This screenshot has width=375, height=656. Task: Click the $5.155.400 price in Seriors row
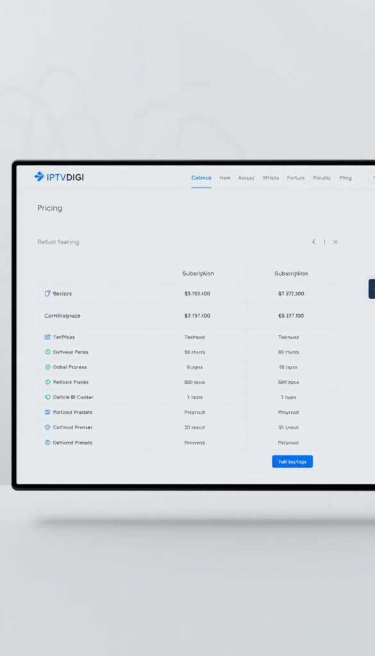click(197, 293)
